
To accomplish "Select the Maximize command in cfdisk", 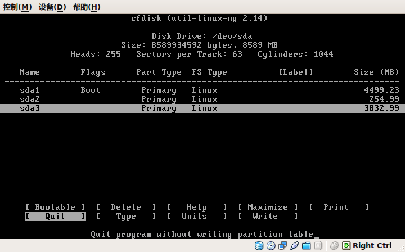I will pyautogui.click(x=268, y=207).
